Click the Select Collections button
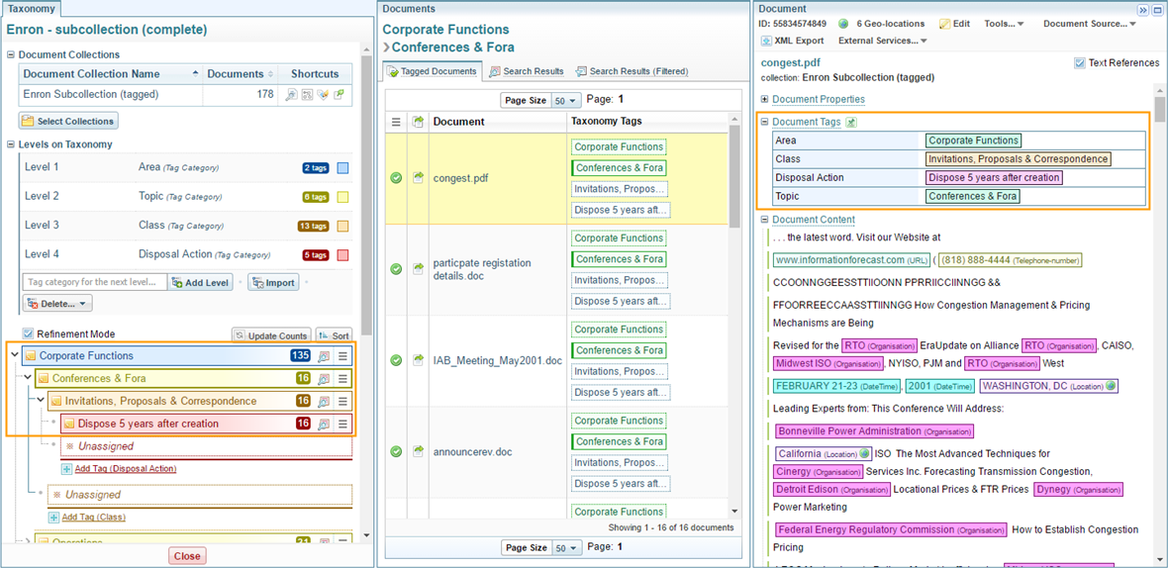The width and height of the screenshot is (1168, 568). point(68,121)
